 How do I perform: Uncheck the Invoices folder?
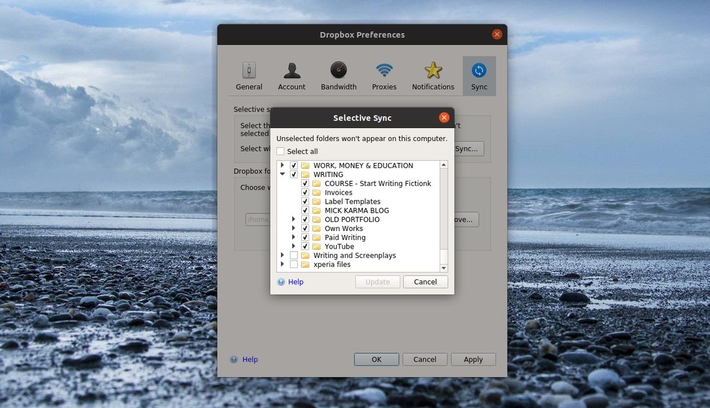click(x=305, y=192)
